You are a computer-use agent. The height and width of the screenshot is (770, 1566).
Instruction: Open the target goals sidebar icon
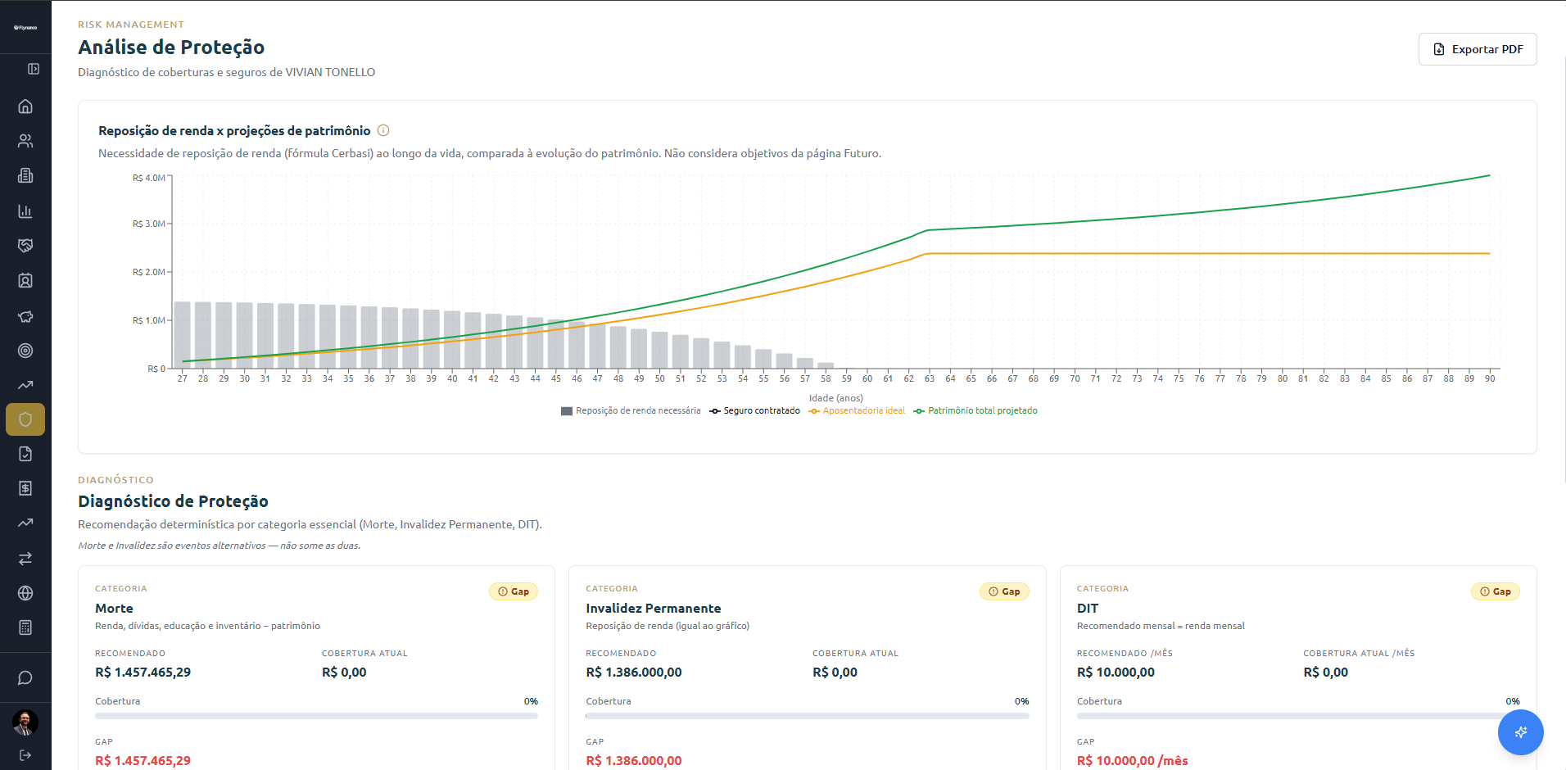(25, 351)
